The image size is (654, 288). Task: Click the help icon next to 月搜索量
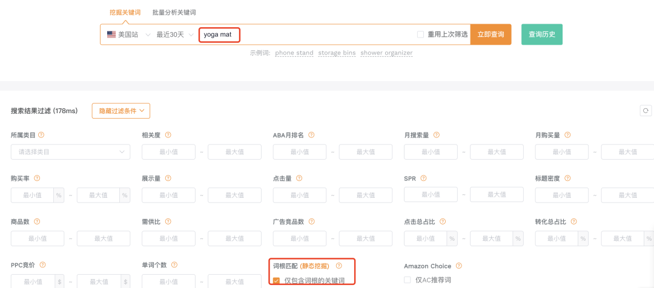coord(436,135)
